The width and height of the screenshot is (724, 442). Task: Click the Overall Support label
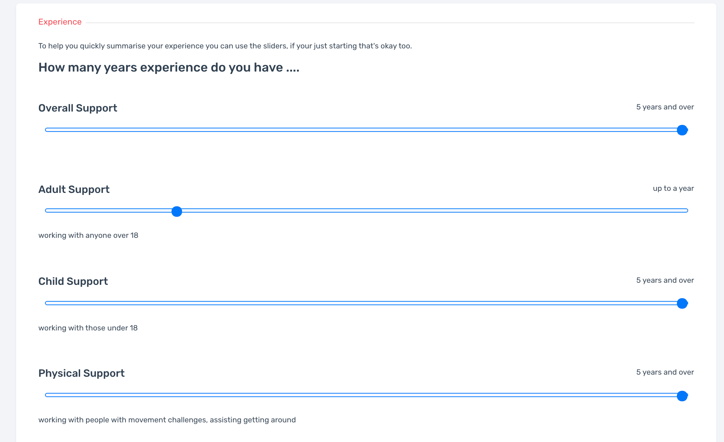pyautogui.click(x=78, y=108)
